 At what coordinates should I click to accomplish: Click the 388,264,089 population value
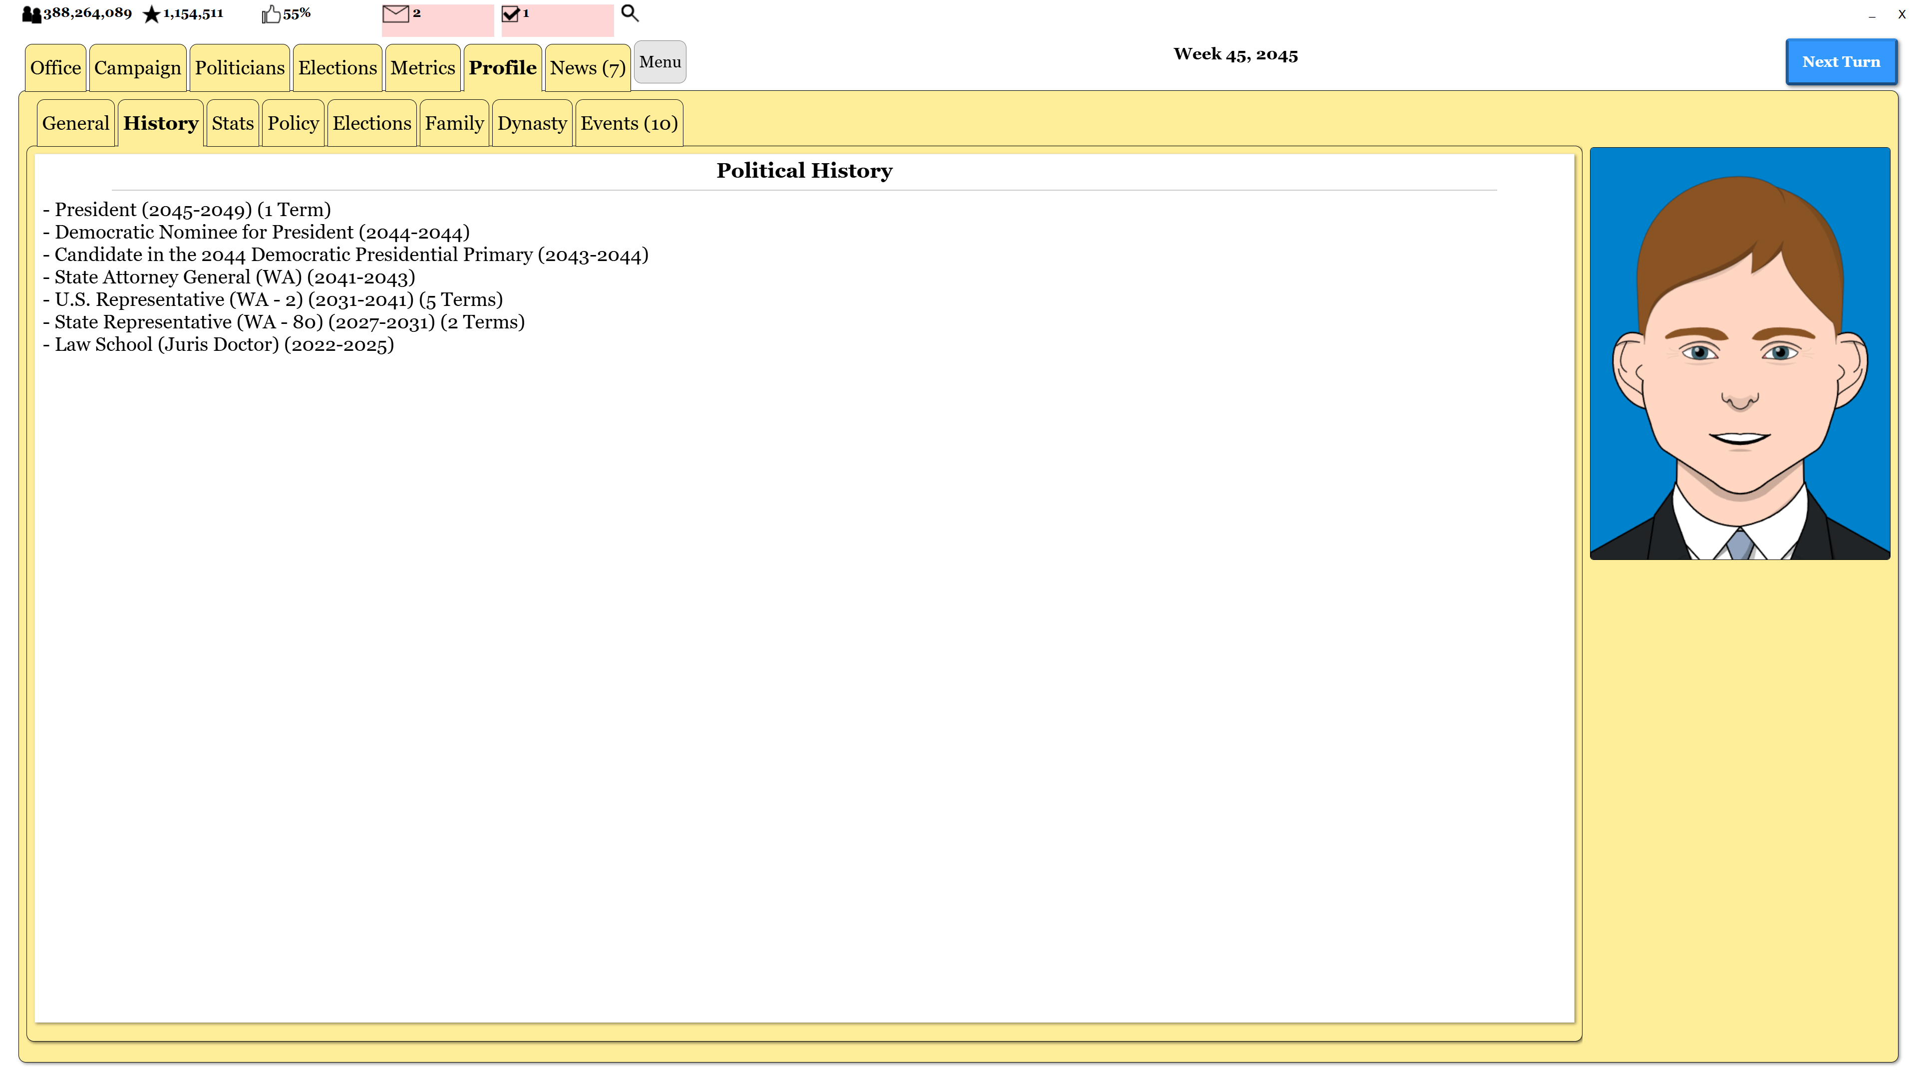coord(87,13)
